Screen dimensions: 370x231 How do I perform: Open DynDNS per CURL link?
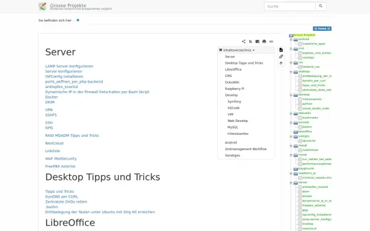(x=62, y=197)
